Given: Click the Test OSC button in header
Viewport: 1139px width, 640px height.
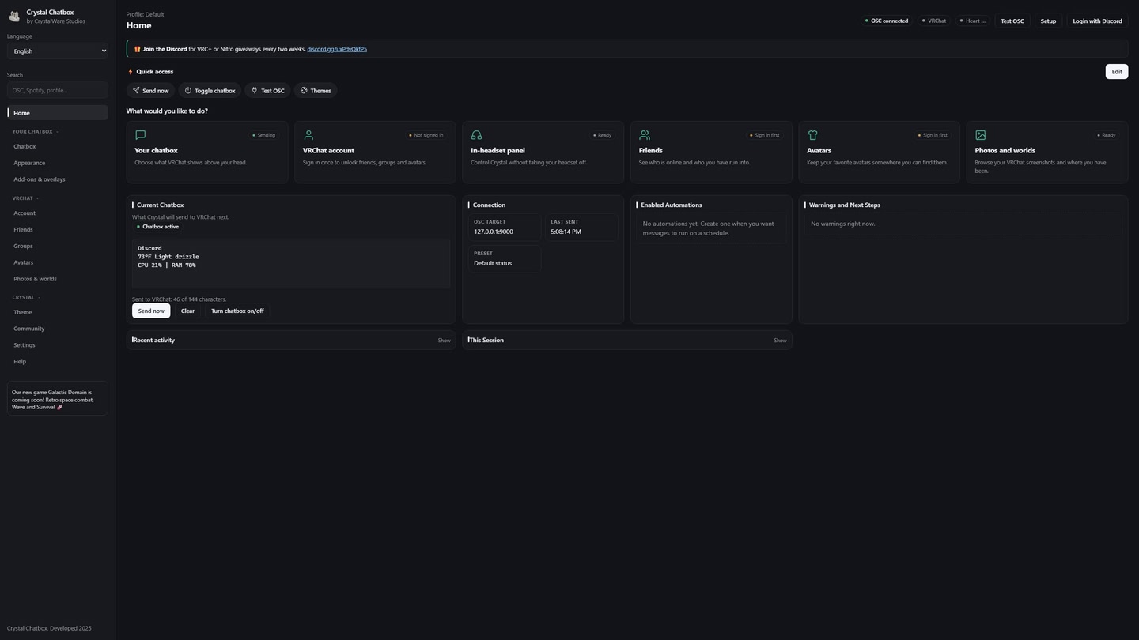Looking at the screenshot, I should coord(1012,21).
